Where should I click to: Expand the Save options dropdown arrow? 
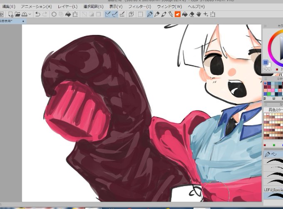click(x=30, y=14)
